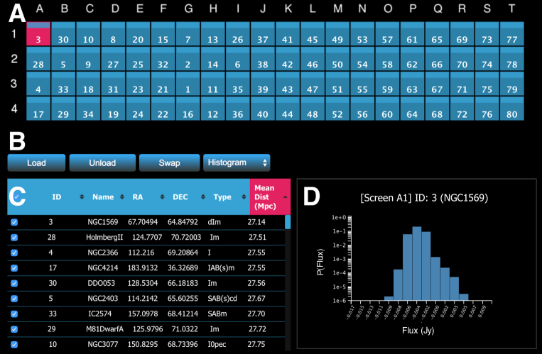Uncheck the DDO053 row checkbox
This screenshot has height=354, width=542.
coord(14,283)
